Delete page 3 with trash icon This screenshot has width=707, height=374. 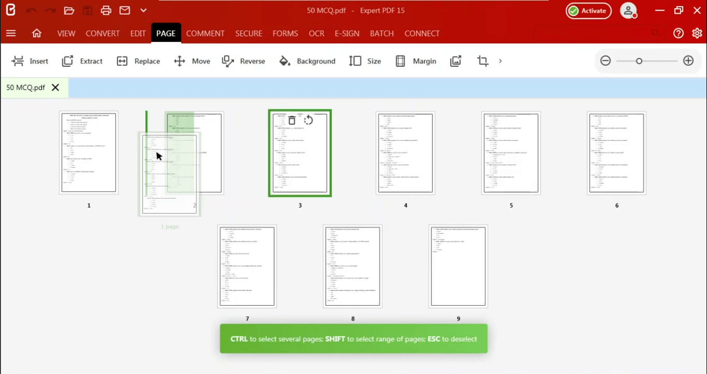pyautogui.click(x=292, y=121)
